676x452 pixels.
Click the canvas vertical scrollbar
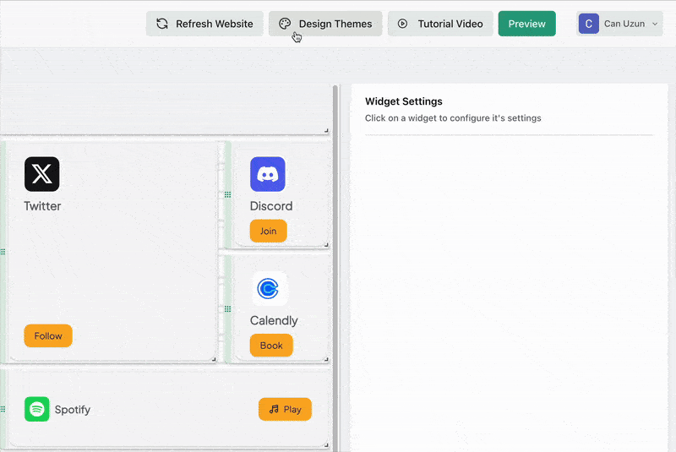coord(335,268)
